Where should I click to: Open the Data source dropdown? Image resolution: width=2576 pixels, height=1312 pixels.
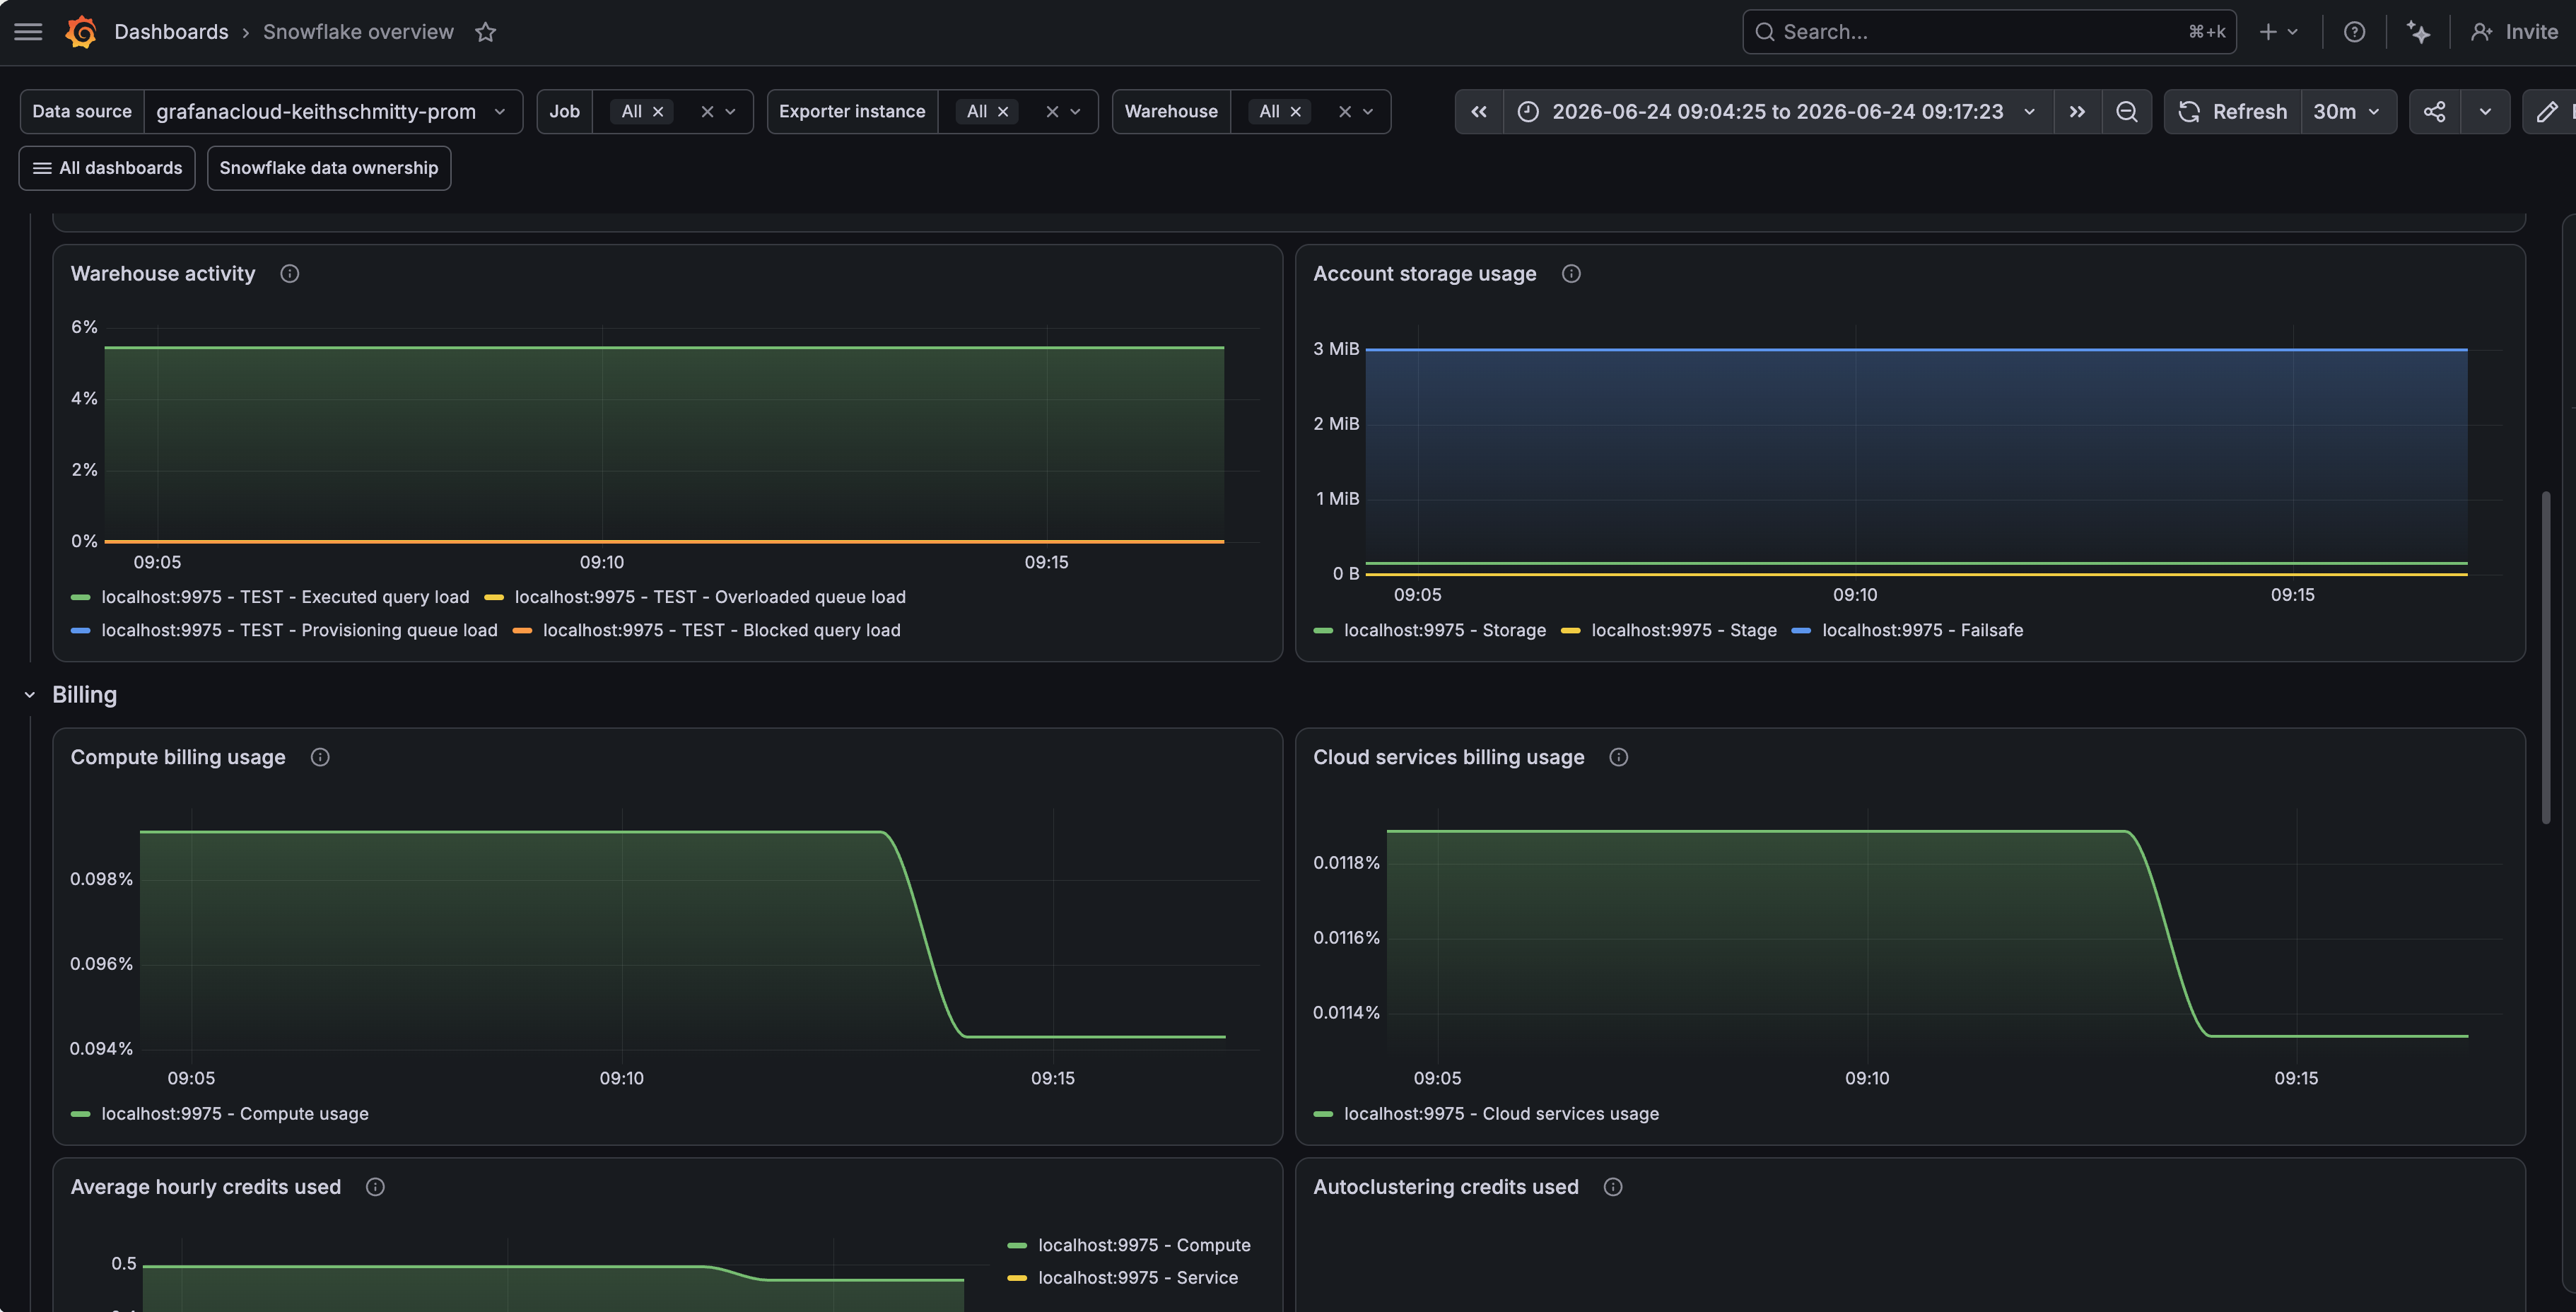(333, 111)
